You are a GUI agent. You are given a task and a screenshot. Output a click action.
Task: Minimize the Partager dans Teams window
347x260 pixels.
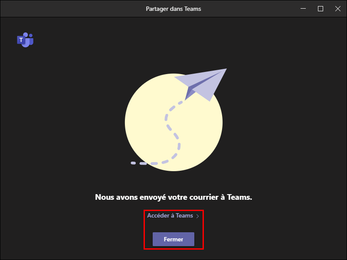click(303, 9)
